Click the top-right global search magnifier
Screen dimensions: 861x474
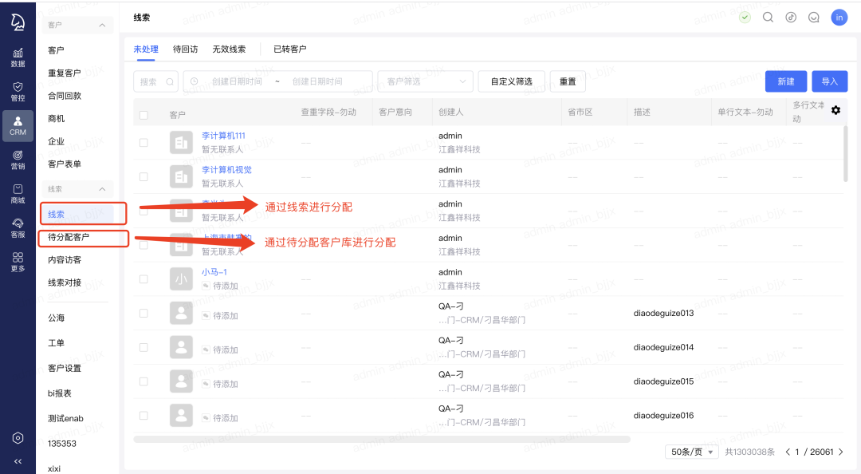(x=768, y=17)
